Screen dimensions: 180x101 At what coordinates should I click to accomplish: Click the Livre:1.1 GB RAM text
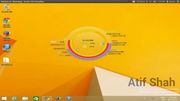114,54
